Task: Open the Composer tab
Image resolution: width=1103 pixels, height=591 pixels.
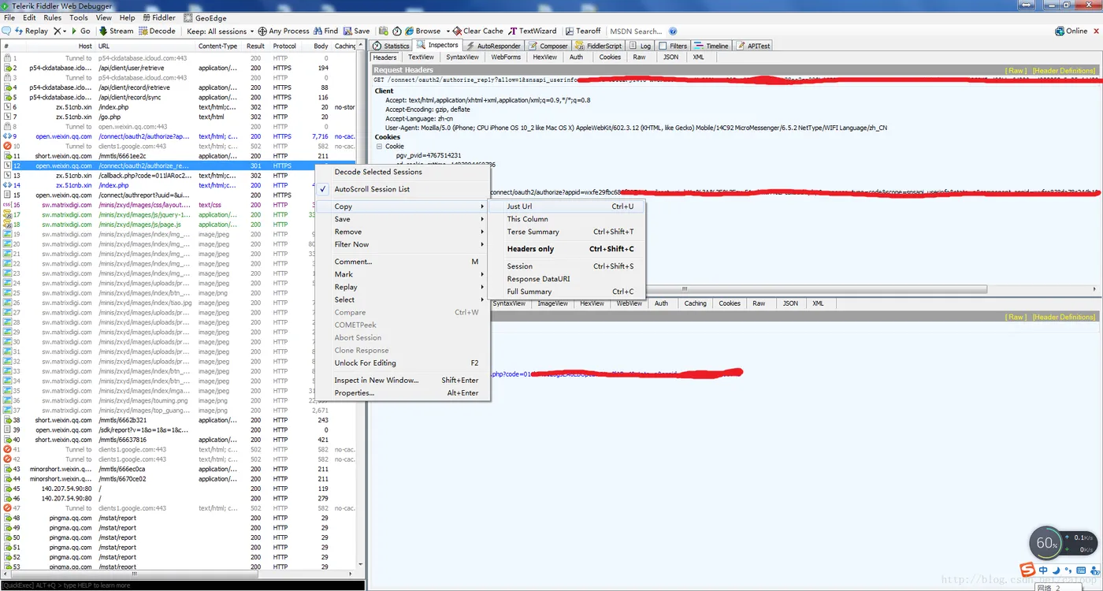Action: [548, 46]
